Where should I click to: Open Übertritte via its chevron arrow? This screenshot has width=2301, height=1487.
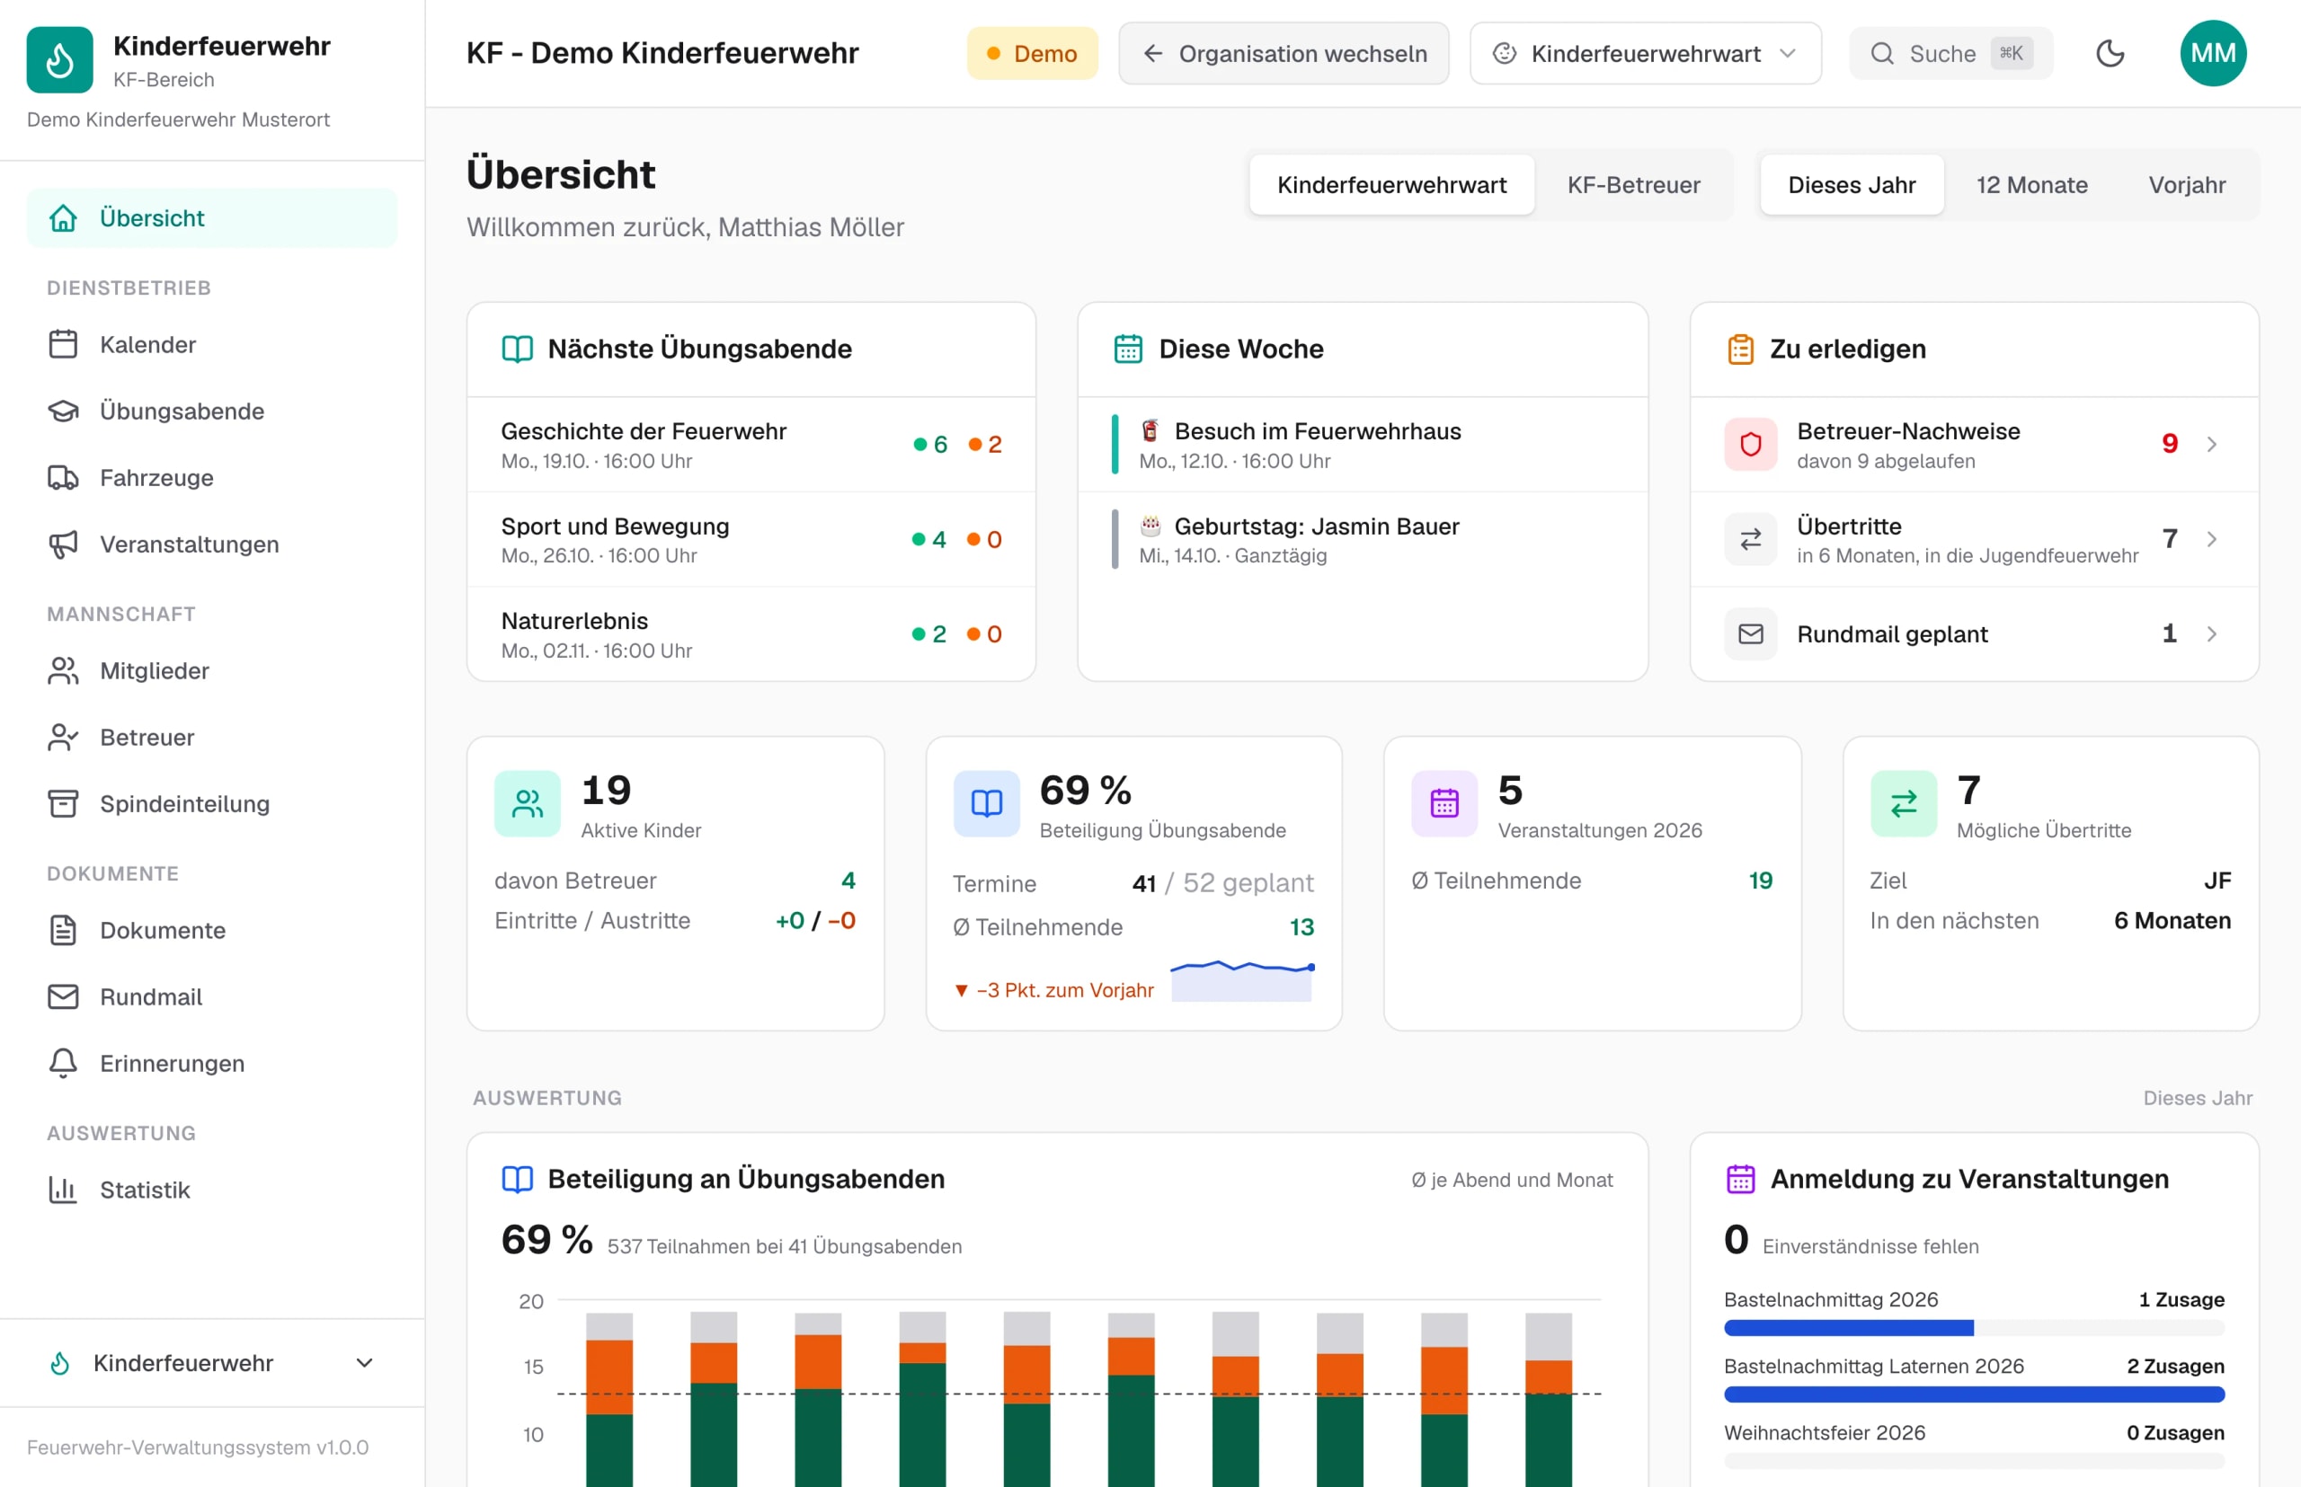(2211, 539)
